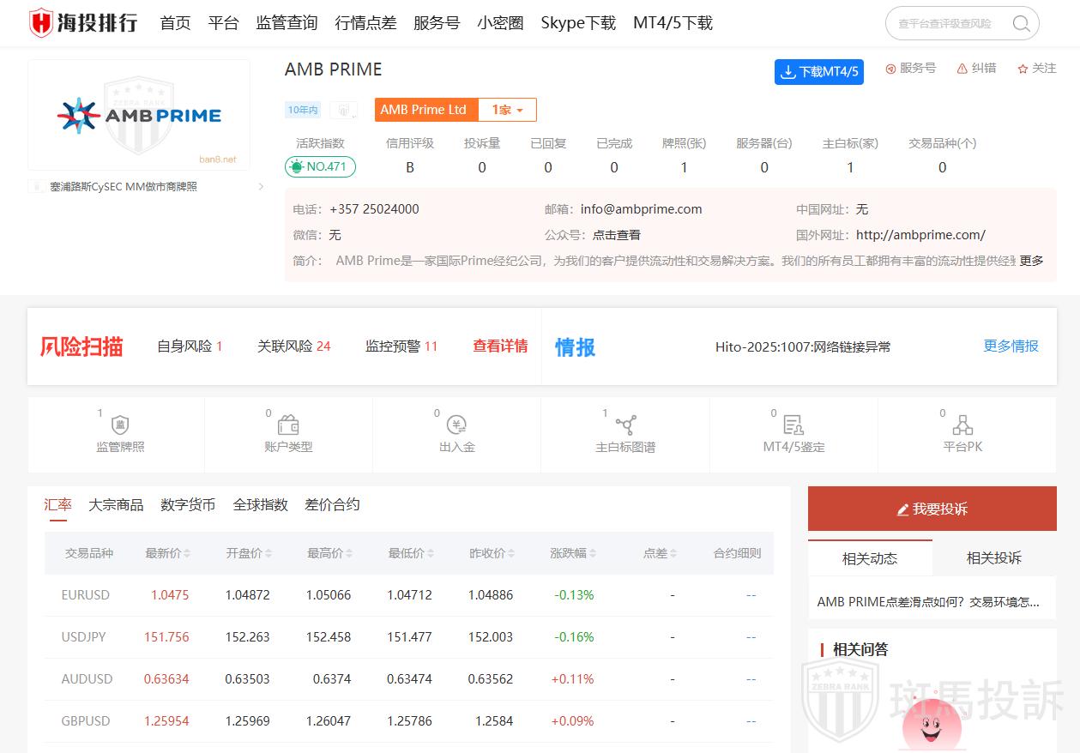Click the MT4/5鉴定 document icon
Image resolution: width=1080 pixels, height=753 pixels.
tap(793, 425)
